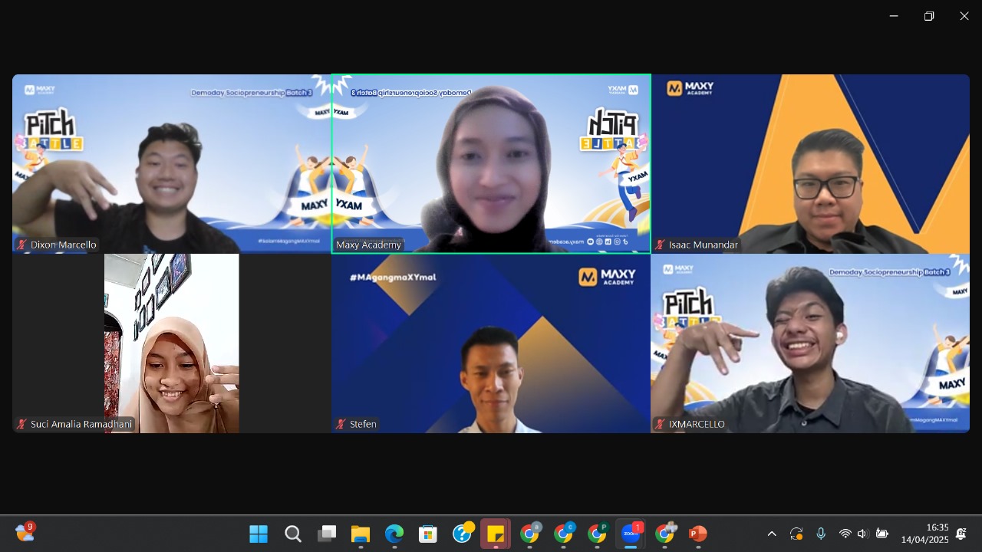Select the Maxy Academy active speaker tile
This screenshot has width=982, height=552.
[491, 164]
